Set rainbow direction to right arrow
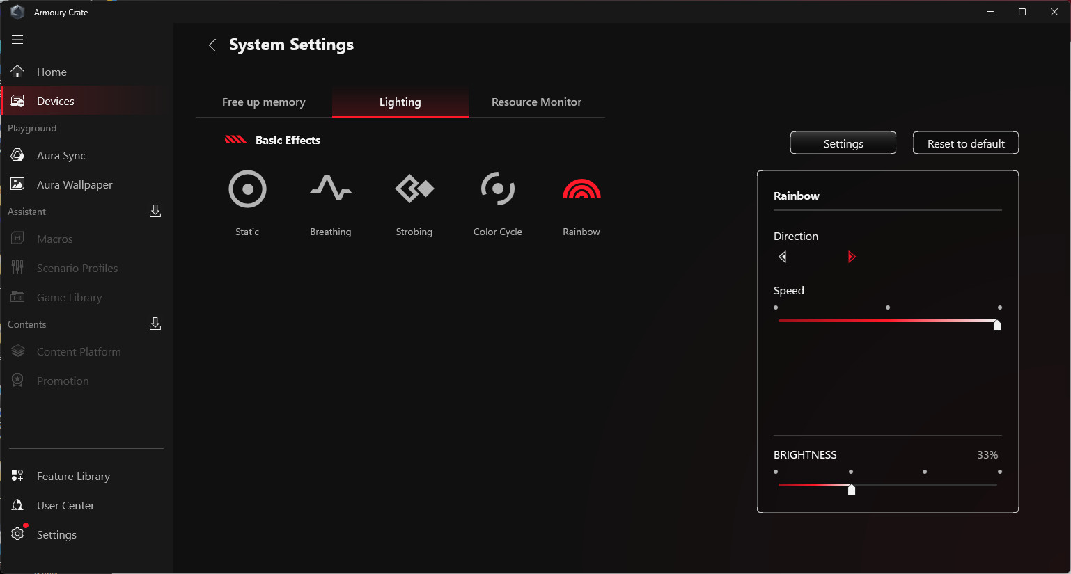The image size is (1071, 574). (x=851, y=257)
